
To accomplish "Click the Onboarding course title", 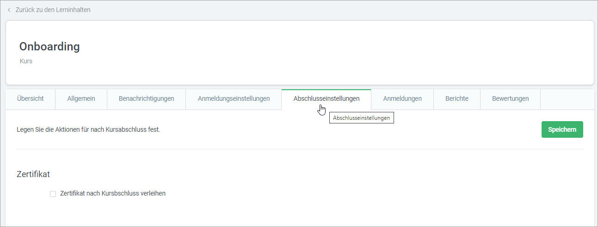I will (x=49, y=46).
